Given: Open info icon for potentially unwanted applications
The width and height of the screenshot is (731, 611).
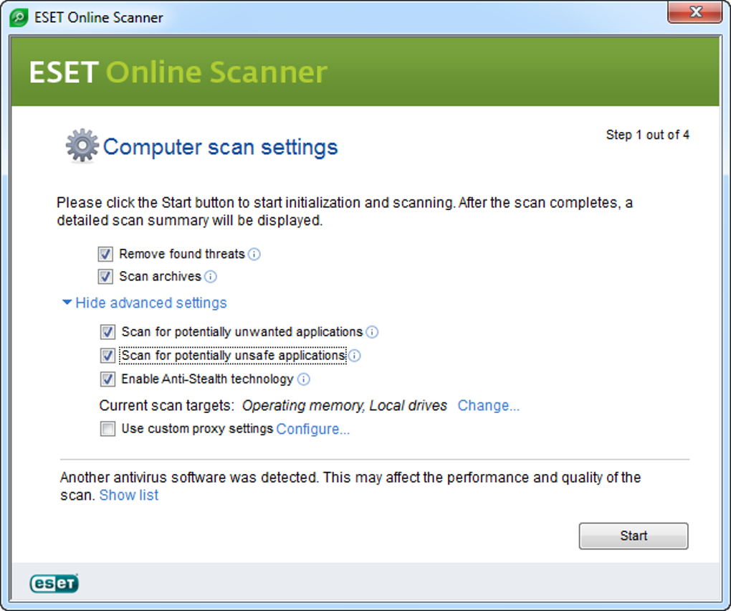Looking at the screenshot, I should (x=372, y=332).
